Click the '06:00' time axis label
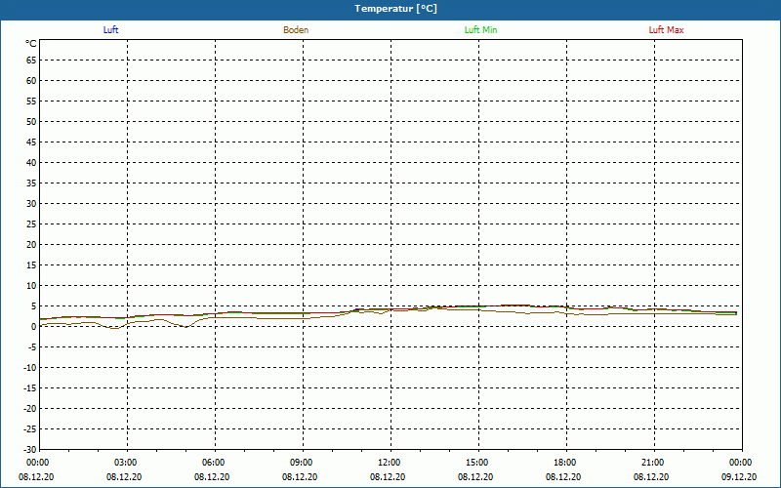The height and width of the screenshot is (488, 781). point(213,463)
